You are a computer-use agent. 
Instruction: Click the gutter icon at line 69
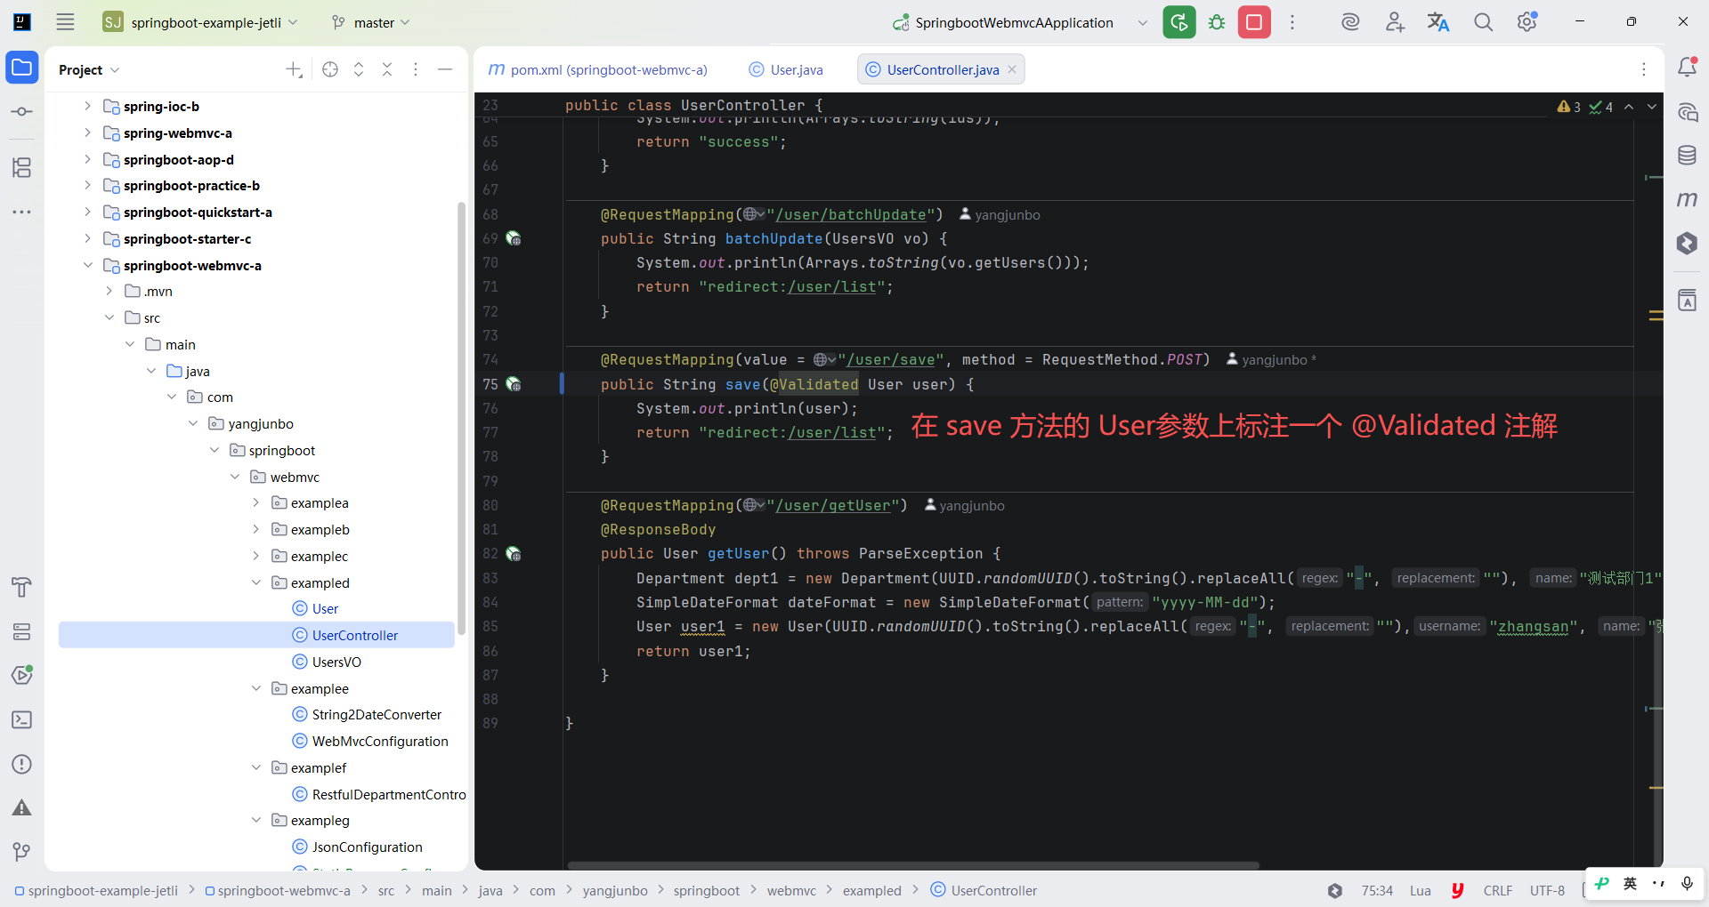514,238
